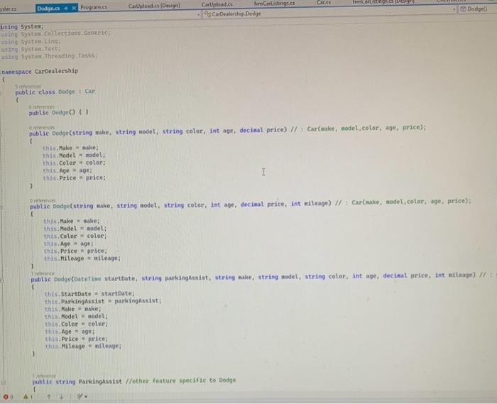This screenshot has height=404, width=497.
Task: Click the line 'using System.Collections.Generic;'
Action: [55, 33]
